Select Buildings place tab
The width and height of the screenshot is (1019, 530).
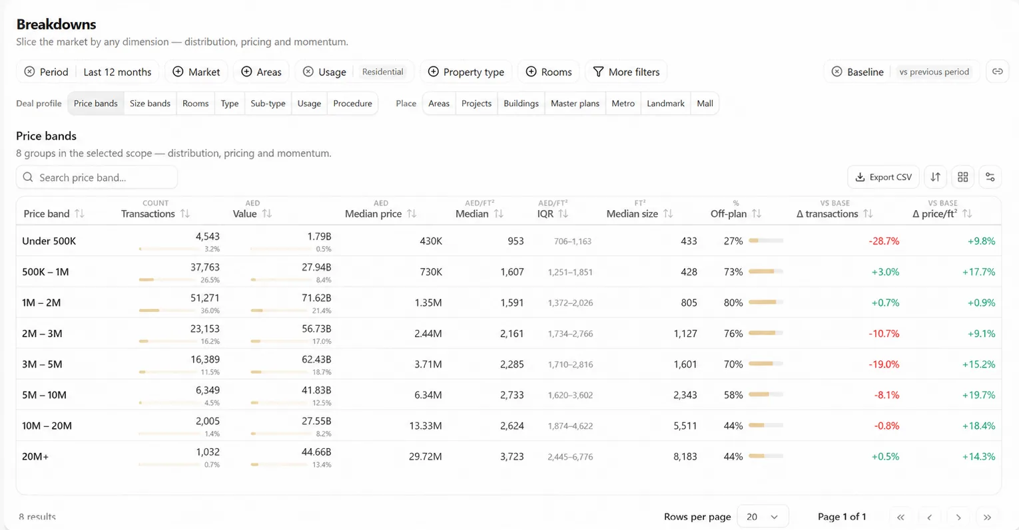click(521, 103)
